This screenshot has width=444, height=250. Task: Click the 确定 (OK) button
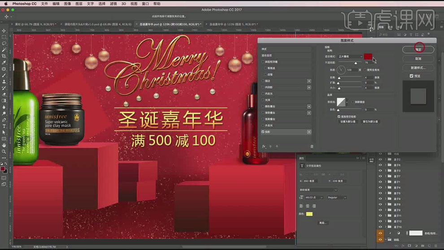tap(418, 49)
